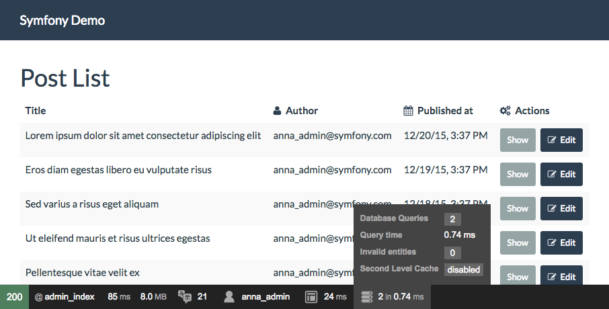Open the 85 ms request time panel
The image size is (609, 309).
pyautogui.click(x=119, y=296)
